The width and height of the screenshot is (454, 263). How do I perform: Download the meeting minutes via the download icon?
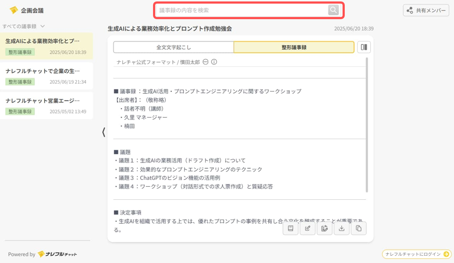[341, 228]
